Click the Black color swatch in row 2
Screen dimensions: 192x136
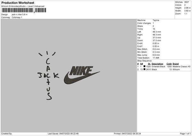click(x=145, y=69)
